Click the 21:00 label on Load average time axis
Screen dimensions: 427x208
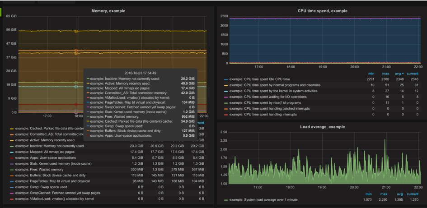pyautogui.click(x=386, y=187)
